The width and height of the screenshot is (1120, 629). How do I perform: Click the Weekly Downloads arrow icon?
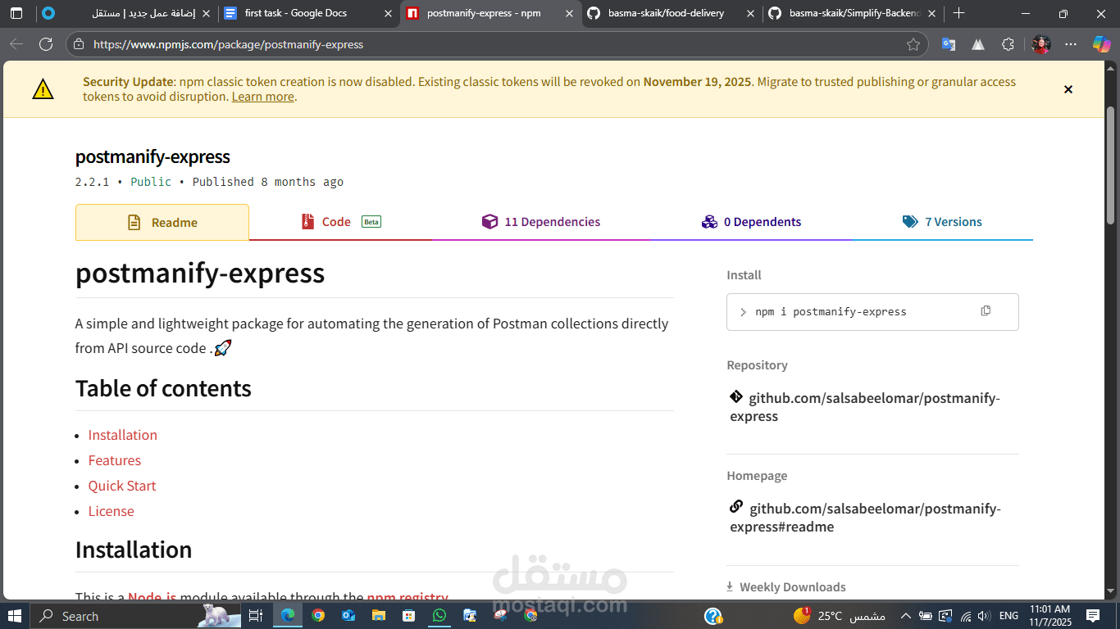[x=729, y=586]
